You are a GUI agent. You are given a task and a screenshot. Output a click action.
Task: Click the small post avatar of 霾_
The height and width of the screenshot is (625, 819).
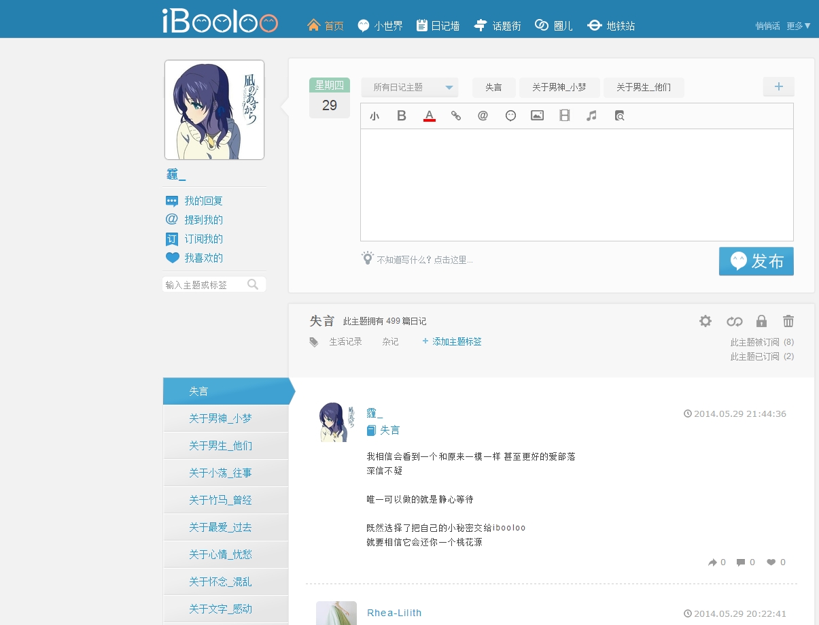click(x=336, y=422)
